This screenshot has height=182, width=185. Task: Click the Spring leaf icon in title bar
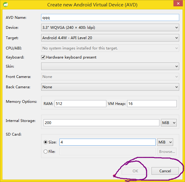[5, 5]
